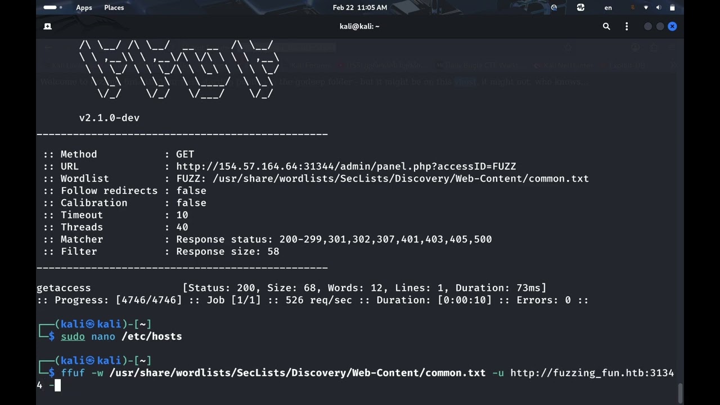Click the sudo nano /etc/hosts command
720x405 pixels.
pos(121,336)
